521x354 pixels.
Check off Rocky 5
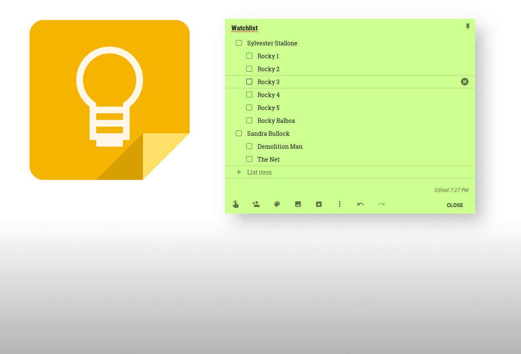coord(249,107)
